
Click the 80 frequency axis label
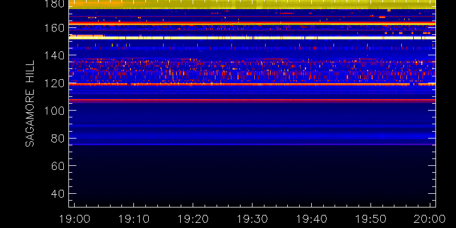pyautogui.click(x=58, y=138)
